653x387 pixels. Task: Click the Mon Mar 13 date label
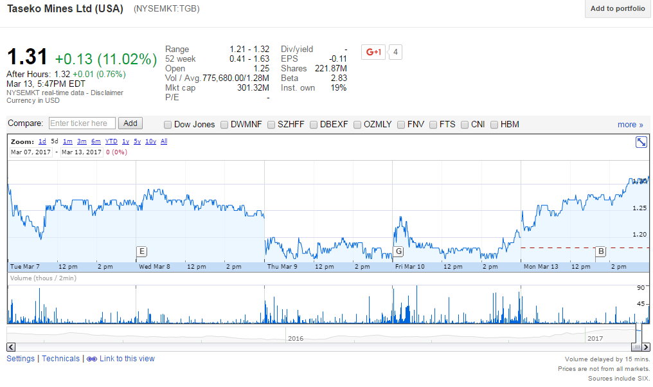(541, 267)
